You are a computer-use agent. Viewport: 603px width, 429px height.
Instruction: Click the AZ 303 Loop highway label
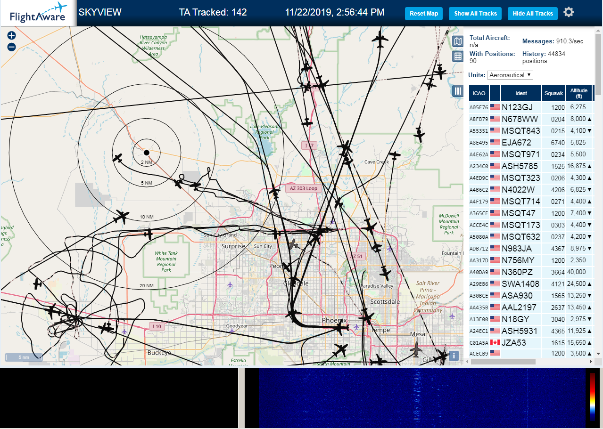click(303, 188)
